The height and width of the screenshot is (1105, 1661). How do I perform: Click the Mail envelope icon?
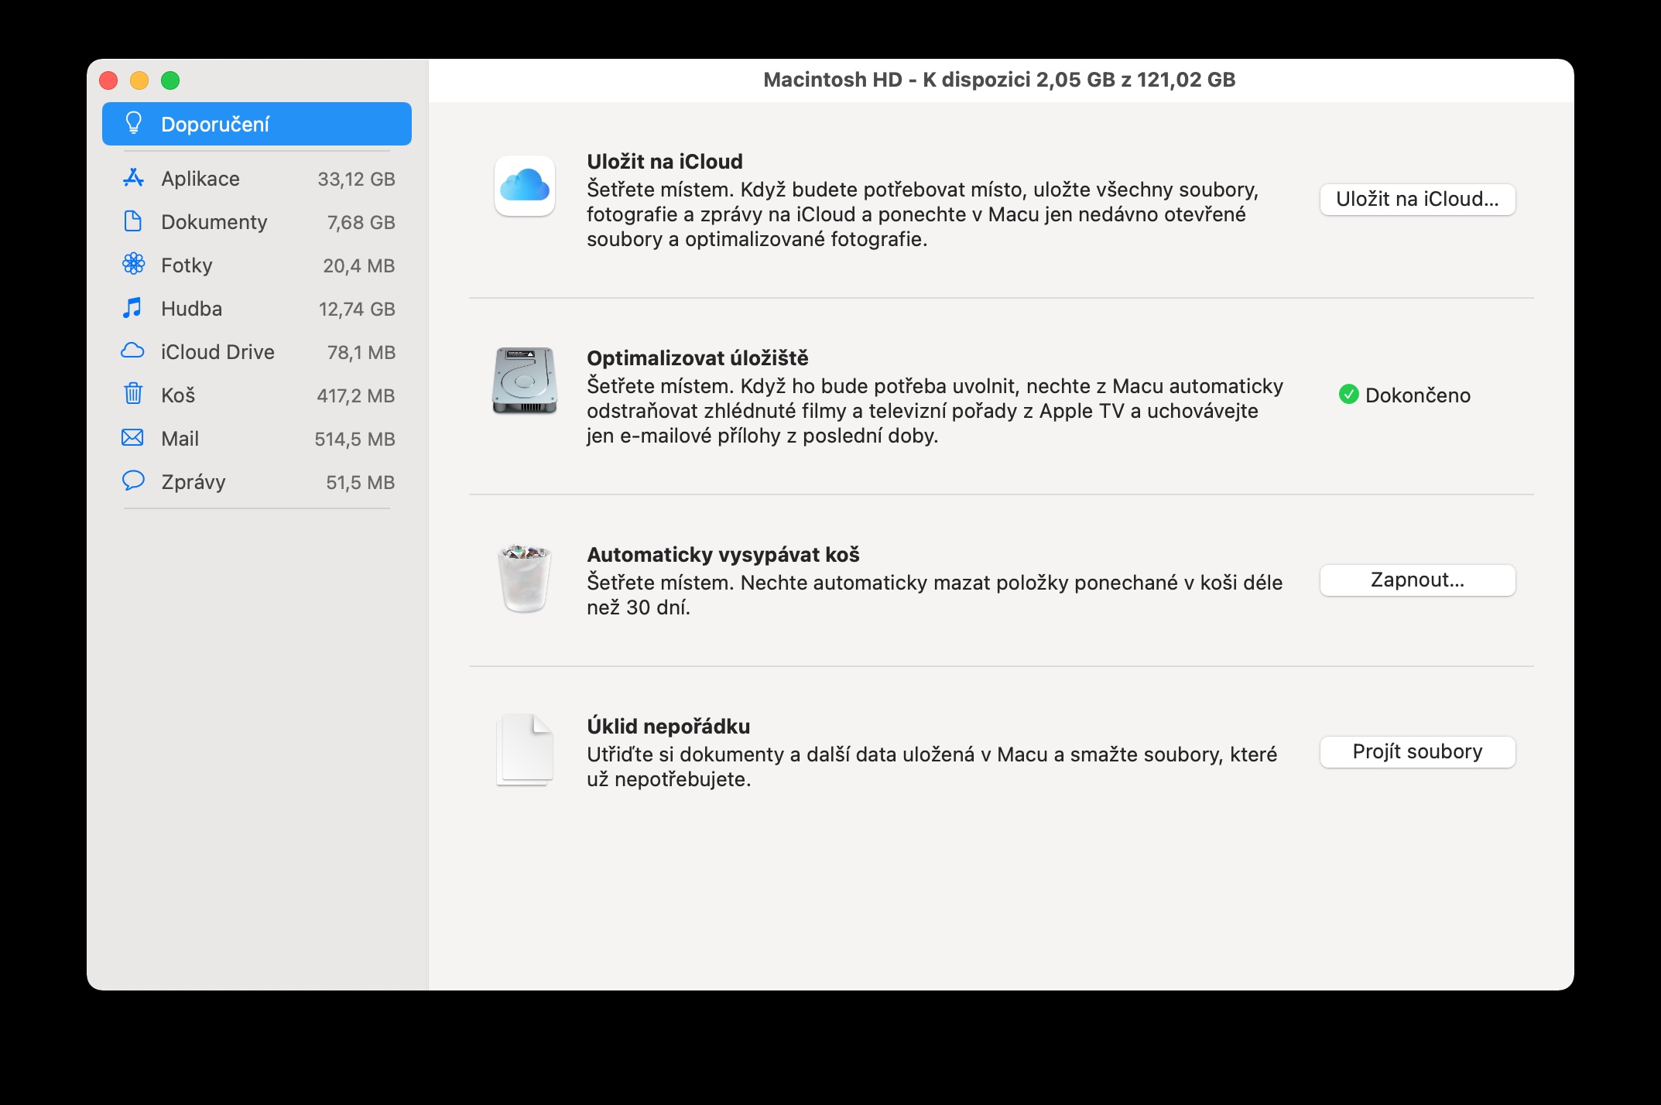point(133,438)
